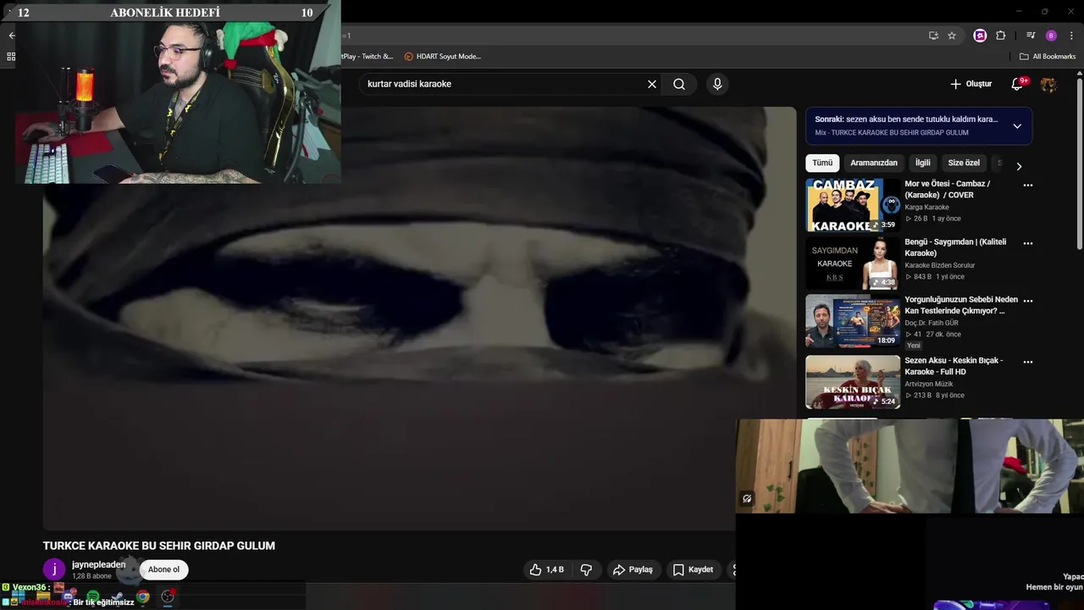
Task: Open Saygımdan Karaoke video thumbnail
Action: click(853, 263)
